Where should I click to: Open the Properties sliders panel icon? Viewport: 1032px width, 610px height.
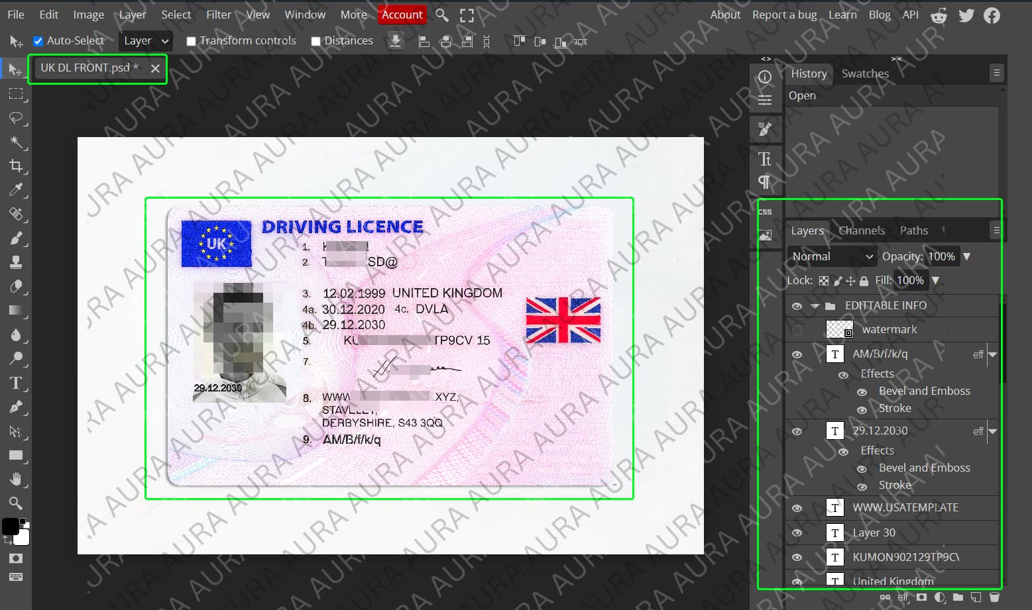[765, 100]
